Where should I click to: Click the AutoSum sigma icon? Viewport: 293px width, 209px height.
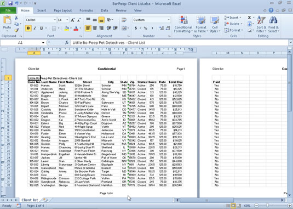[250, 18]
